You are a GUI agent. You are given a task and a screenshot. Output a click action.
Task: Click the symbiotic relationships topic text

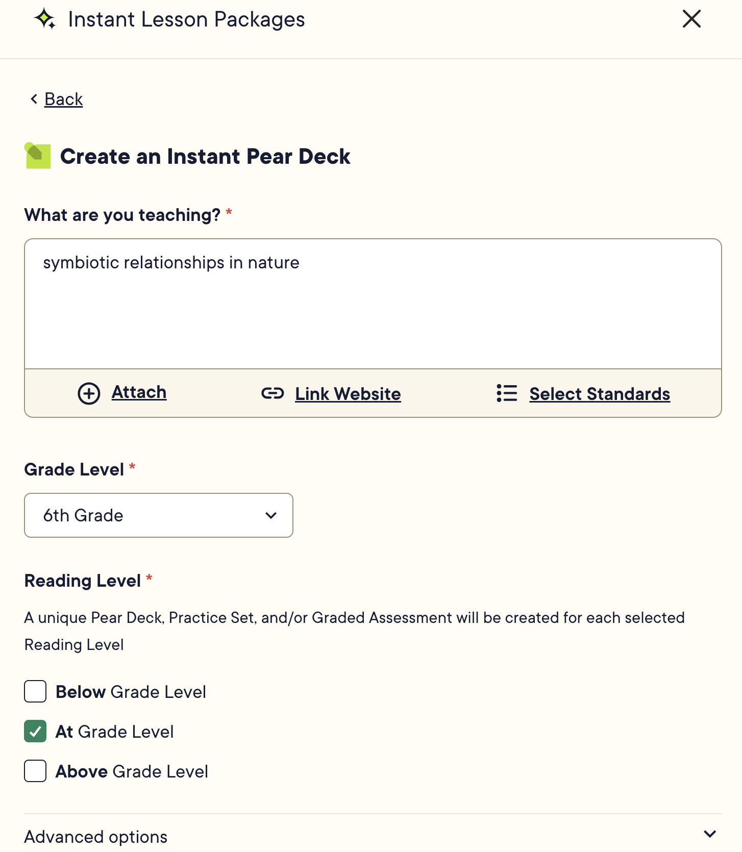coord(171,262)
